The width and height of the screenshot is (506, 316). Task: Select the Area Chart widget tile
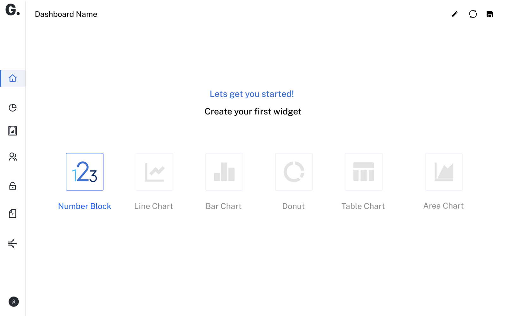click(444, 172)
